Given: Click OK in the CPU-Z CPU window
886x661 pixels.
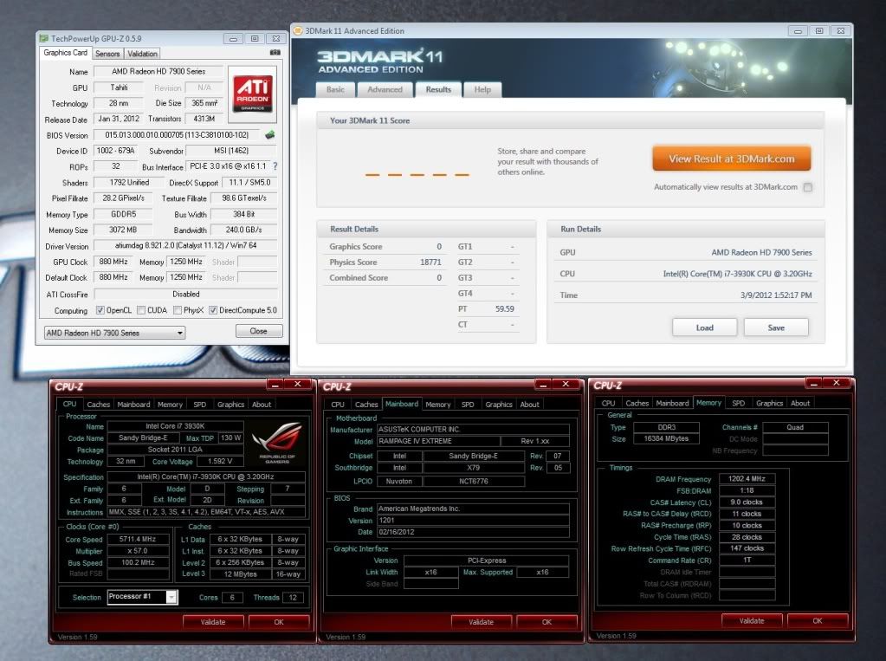Looking at the screenshot, I should click(x=279, y=621).
